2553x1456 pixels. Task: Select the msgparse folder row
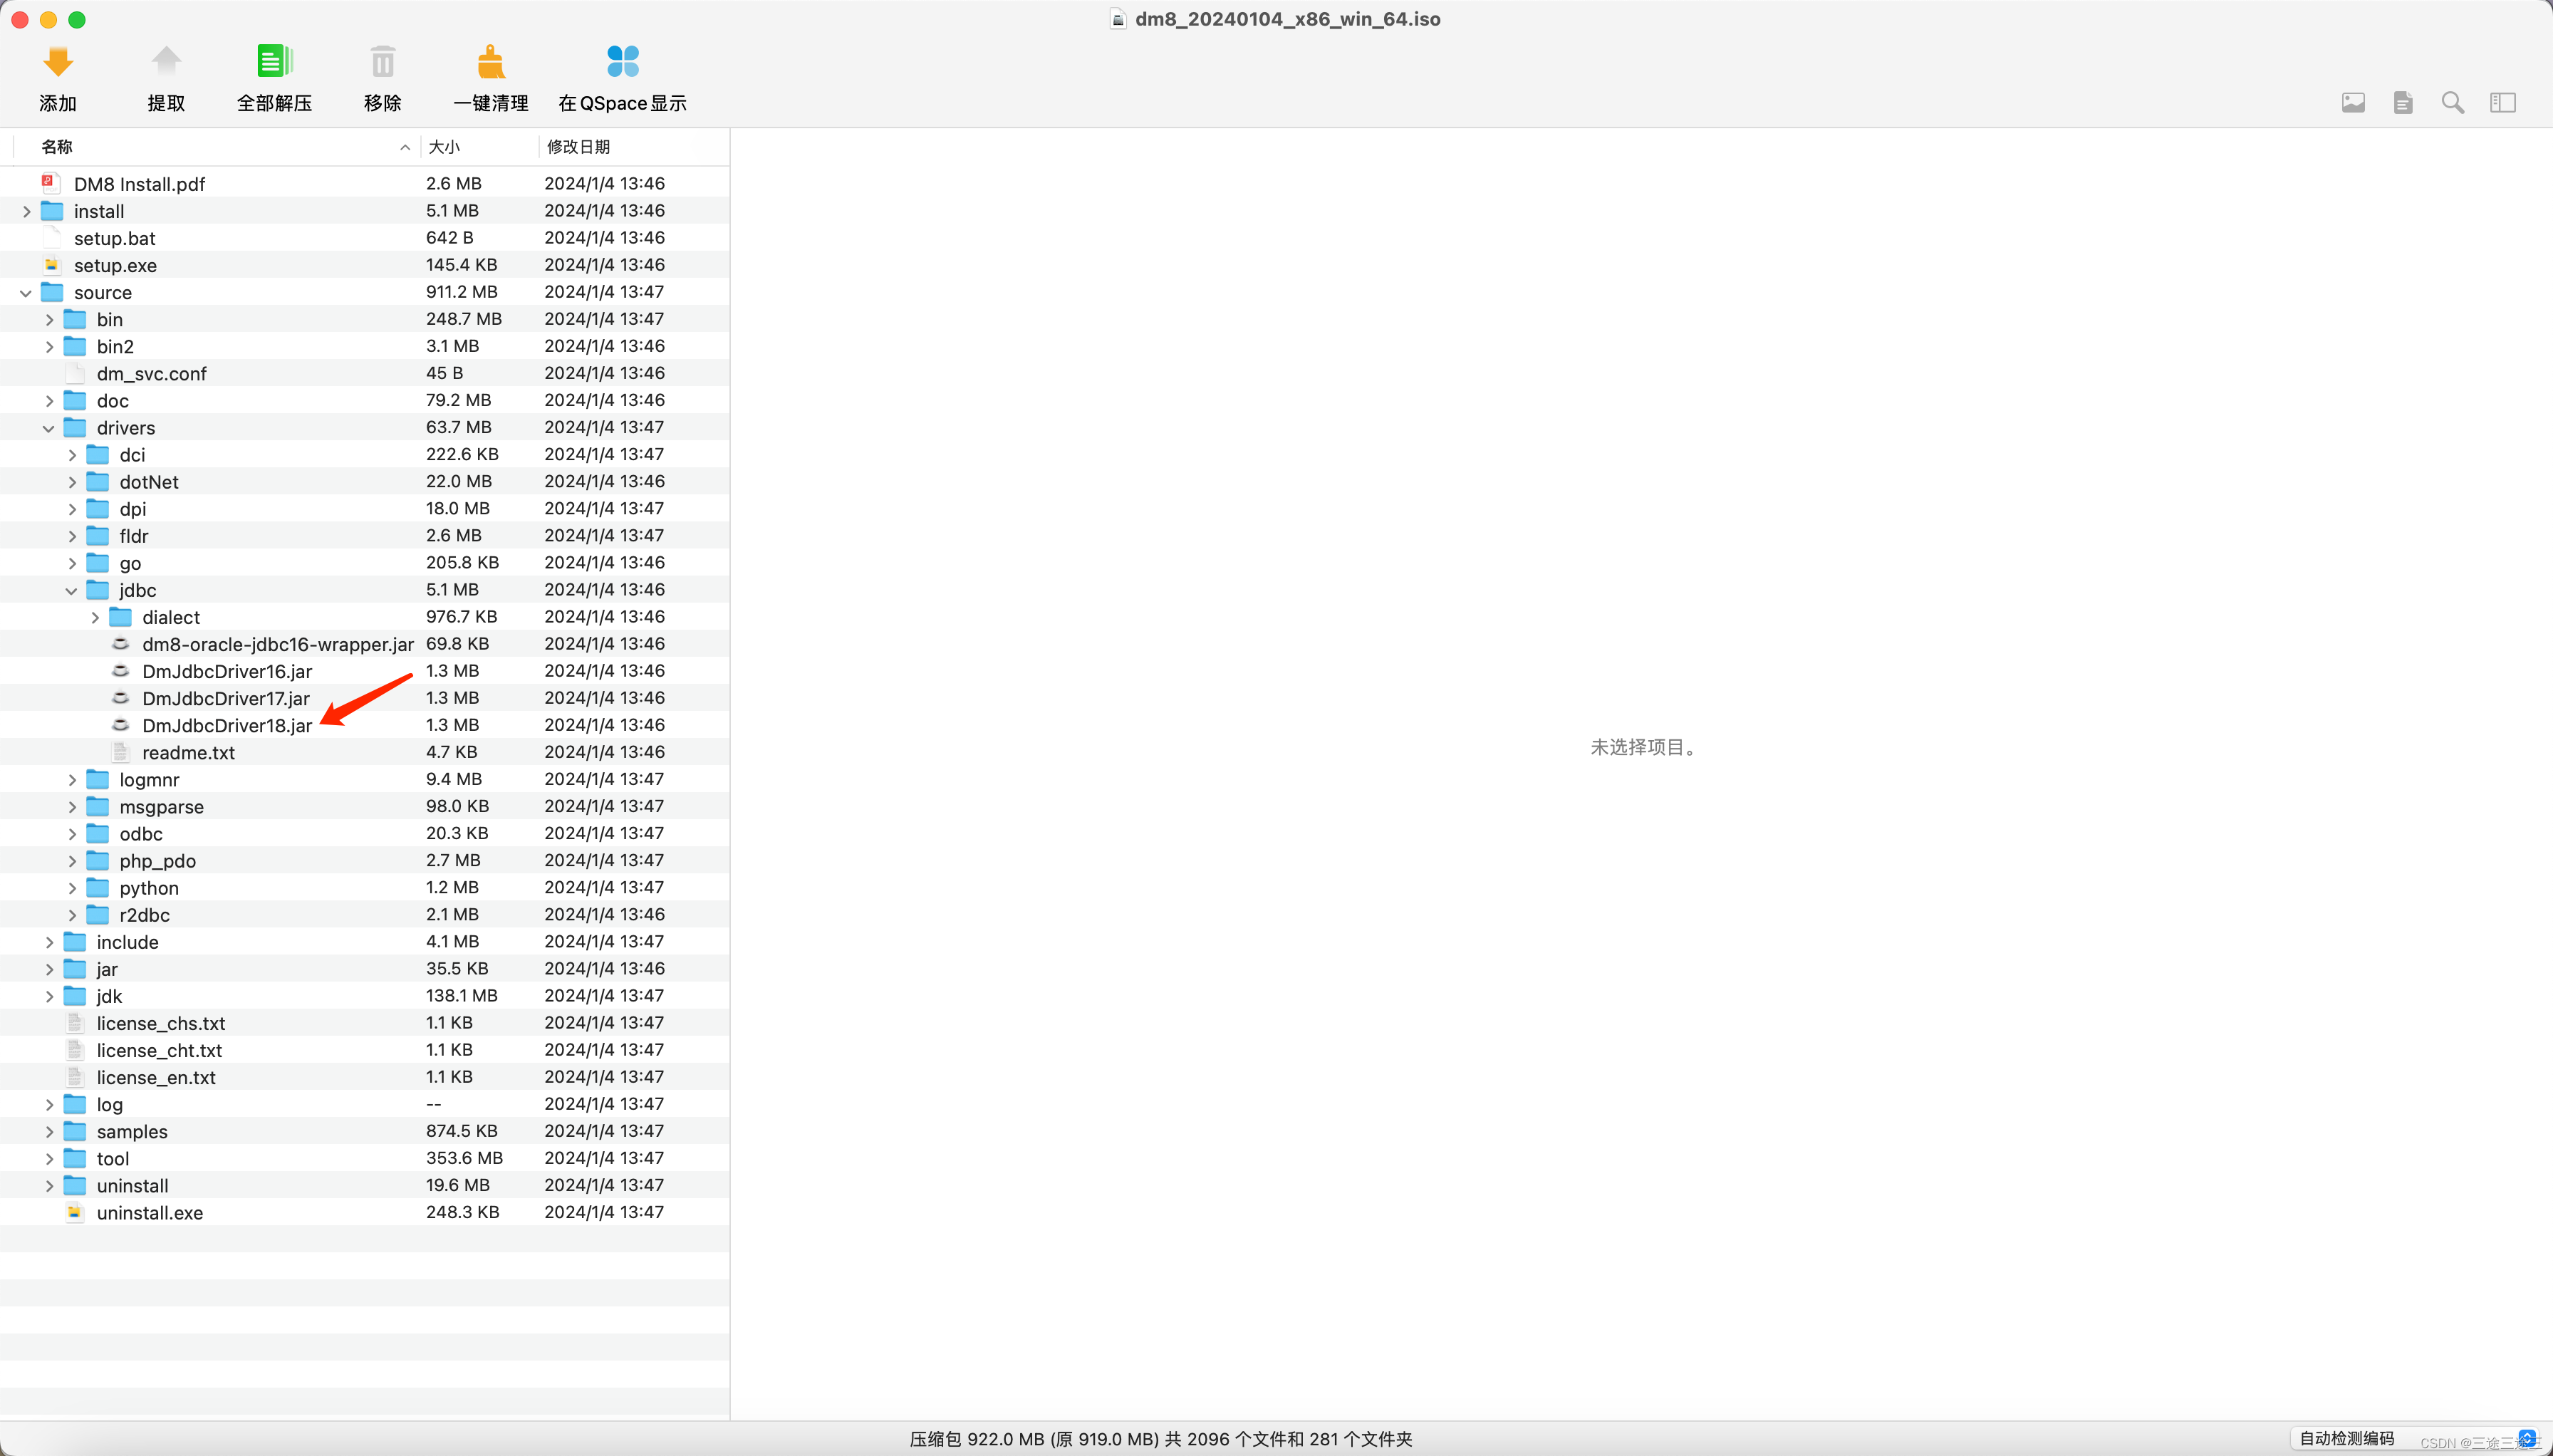(364, 806)
